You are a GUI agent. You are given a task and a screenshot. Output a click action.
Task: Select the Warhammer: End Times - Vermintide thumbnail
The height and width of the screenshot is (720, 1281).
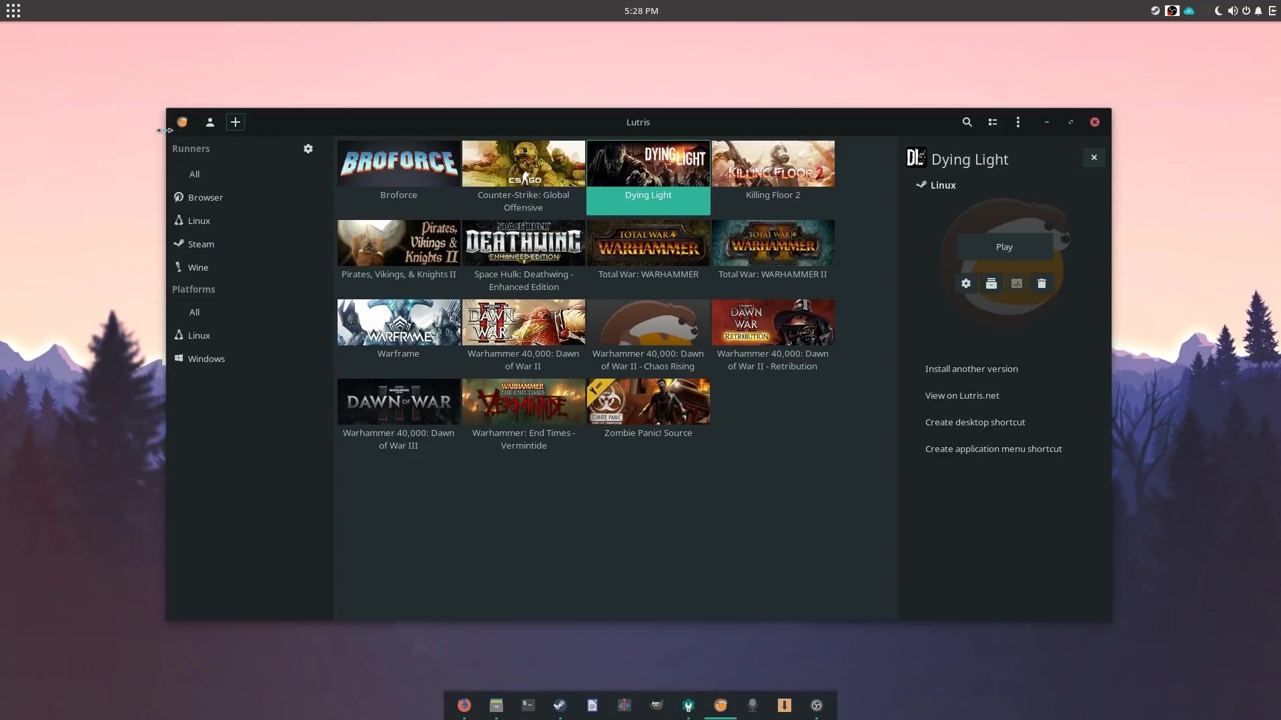click(x=524, y=401)
